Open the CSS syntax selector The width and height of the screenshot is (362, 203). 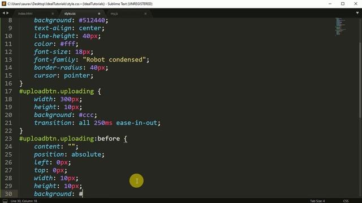[346, 201]
